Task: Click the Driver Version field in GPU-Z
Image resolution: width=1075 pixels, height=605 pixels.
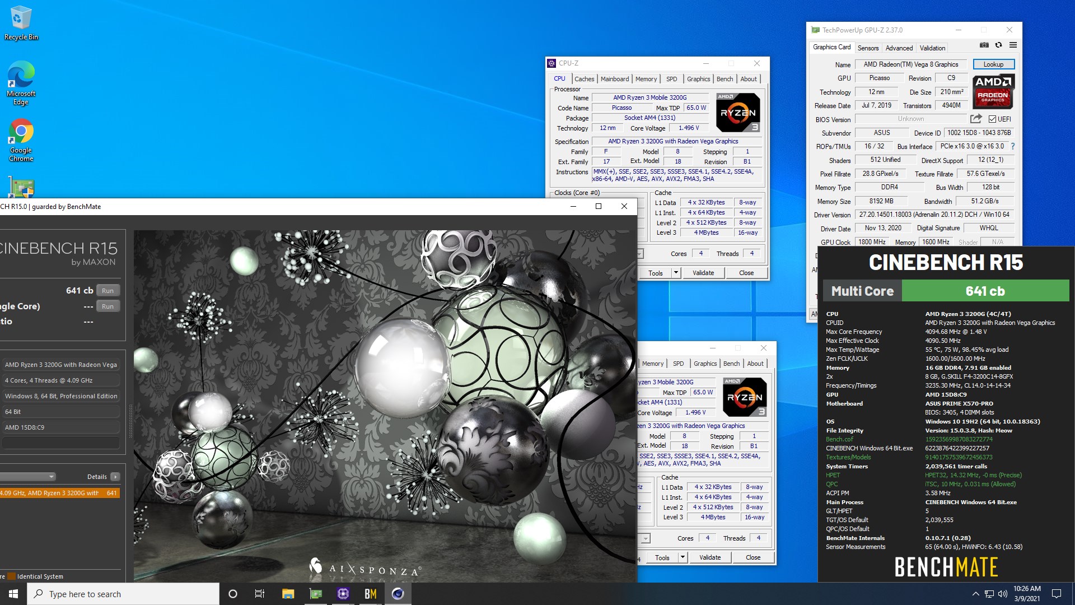Action: [x=934, y=215]
